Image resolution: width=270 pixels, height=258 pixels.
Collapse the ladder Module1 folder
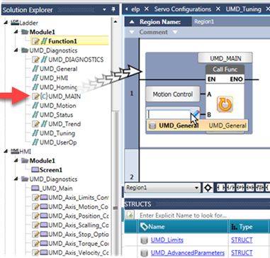click(16, 31)
